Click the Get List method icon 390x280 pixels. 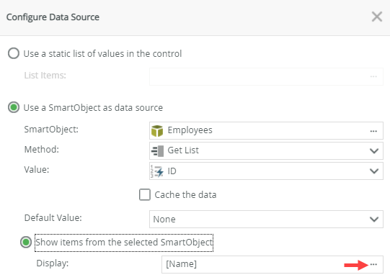coord(157,151)
